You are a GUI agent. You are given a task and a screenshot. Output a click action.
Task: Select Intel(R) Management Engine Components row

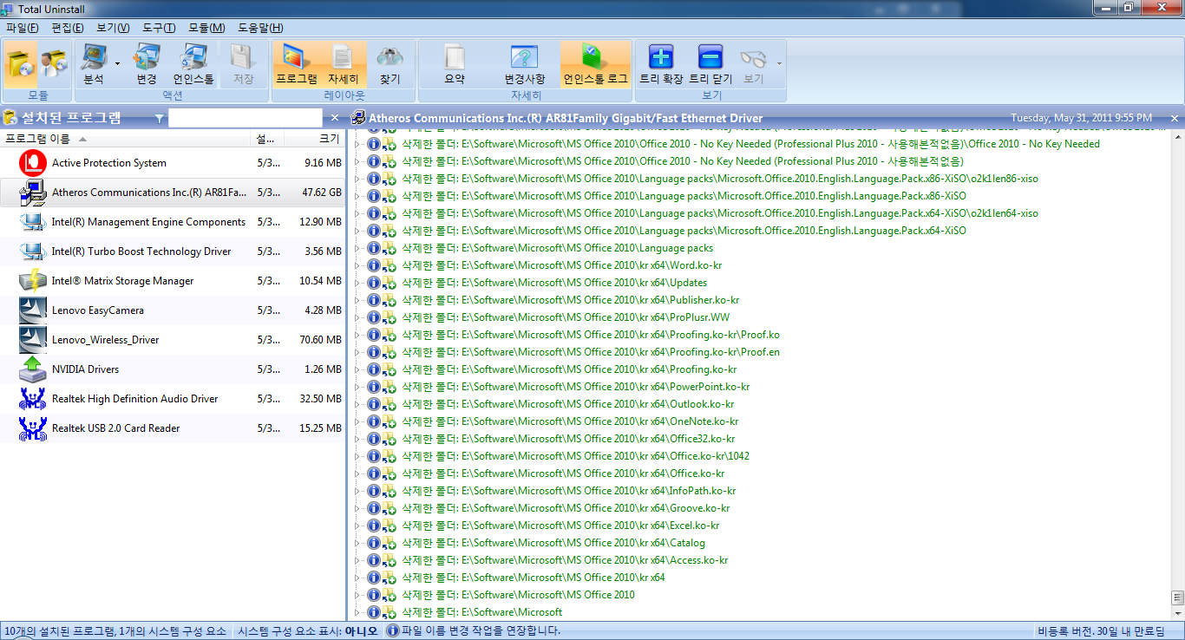point(173,222)
